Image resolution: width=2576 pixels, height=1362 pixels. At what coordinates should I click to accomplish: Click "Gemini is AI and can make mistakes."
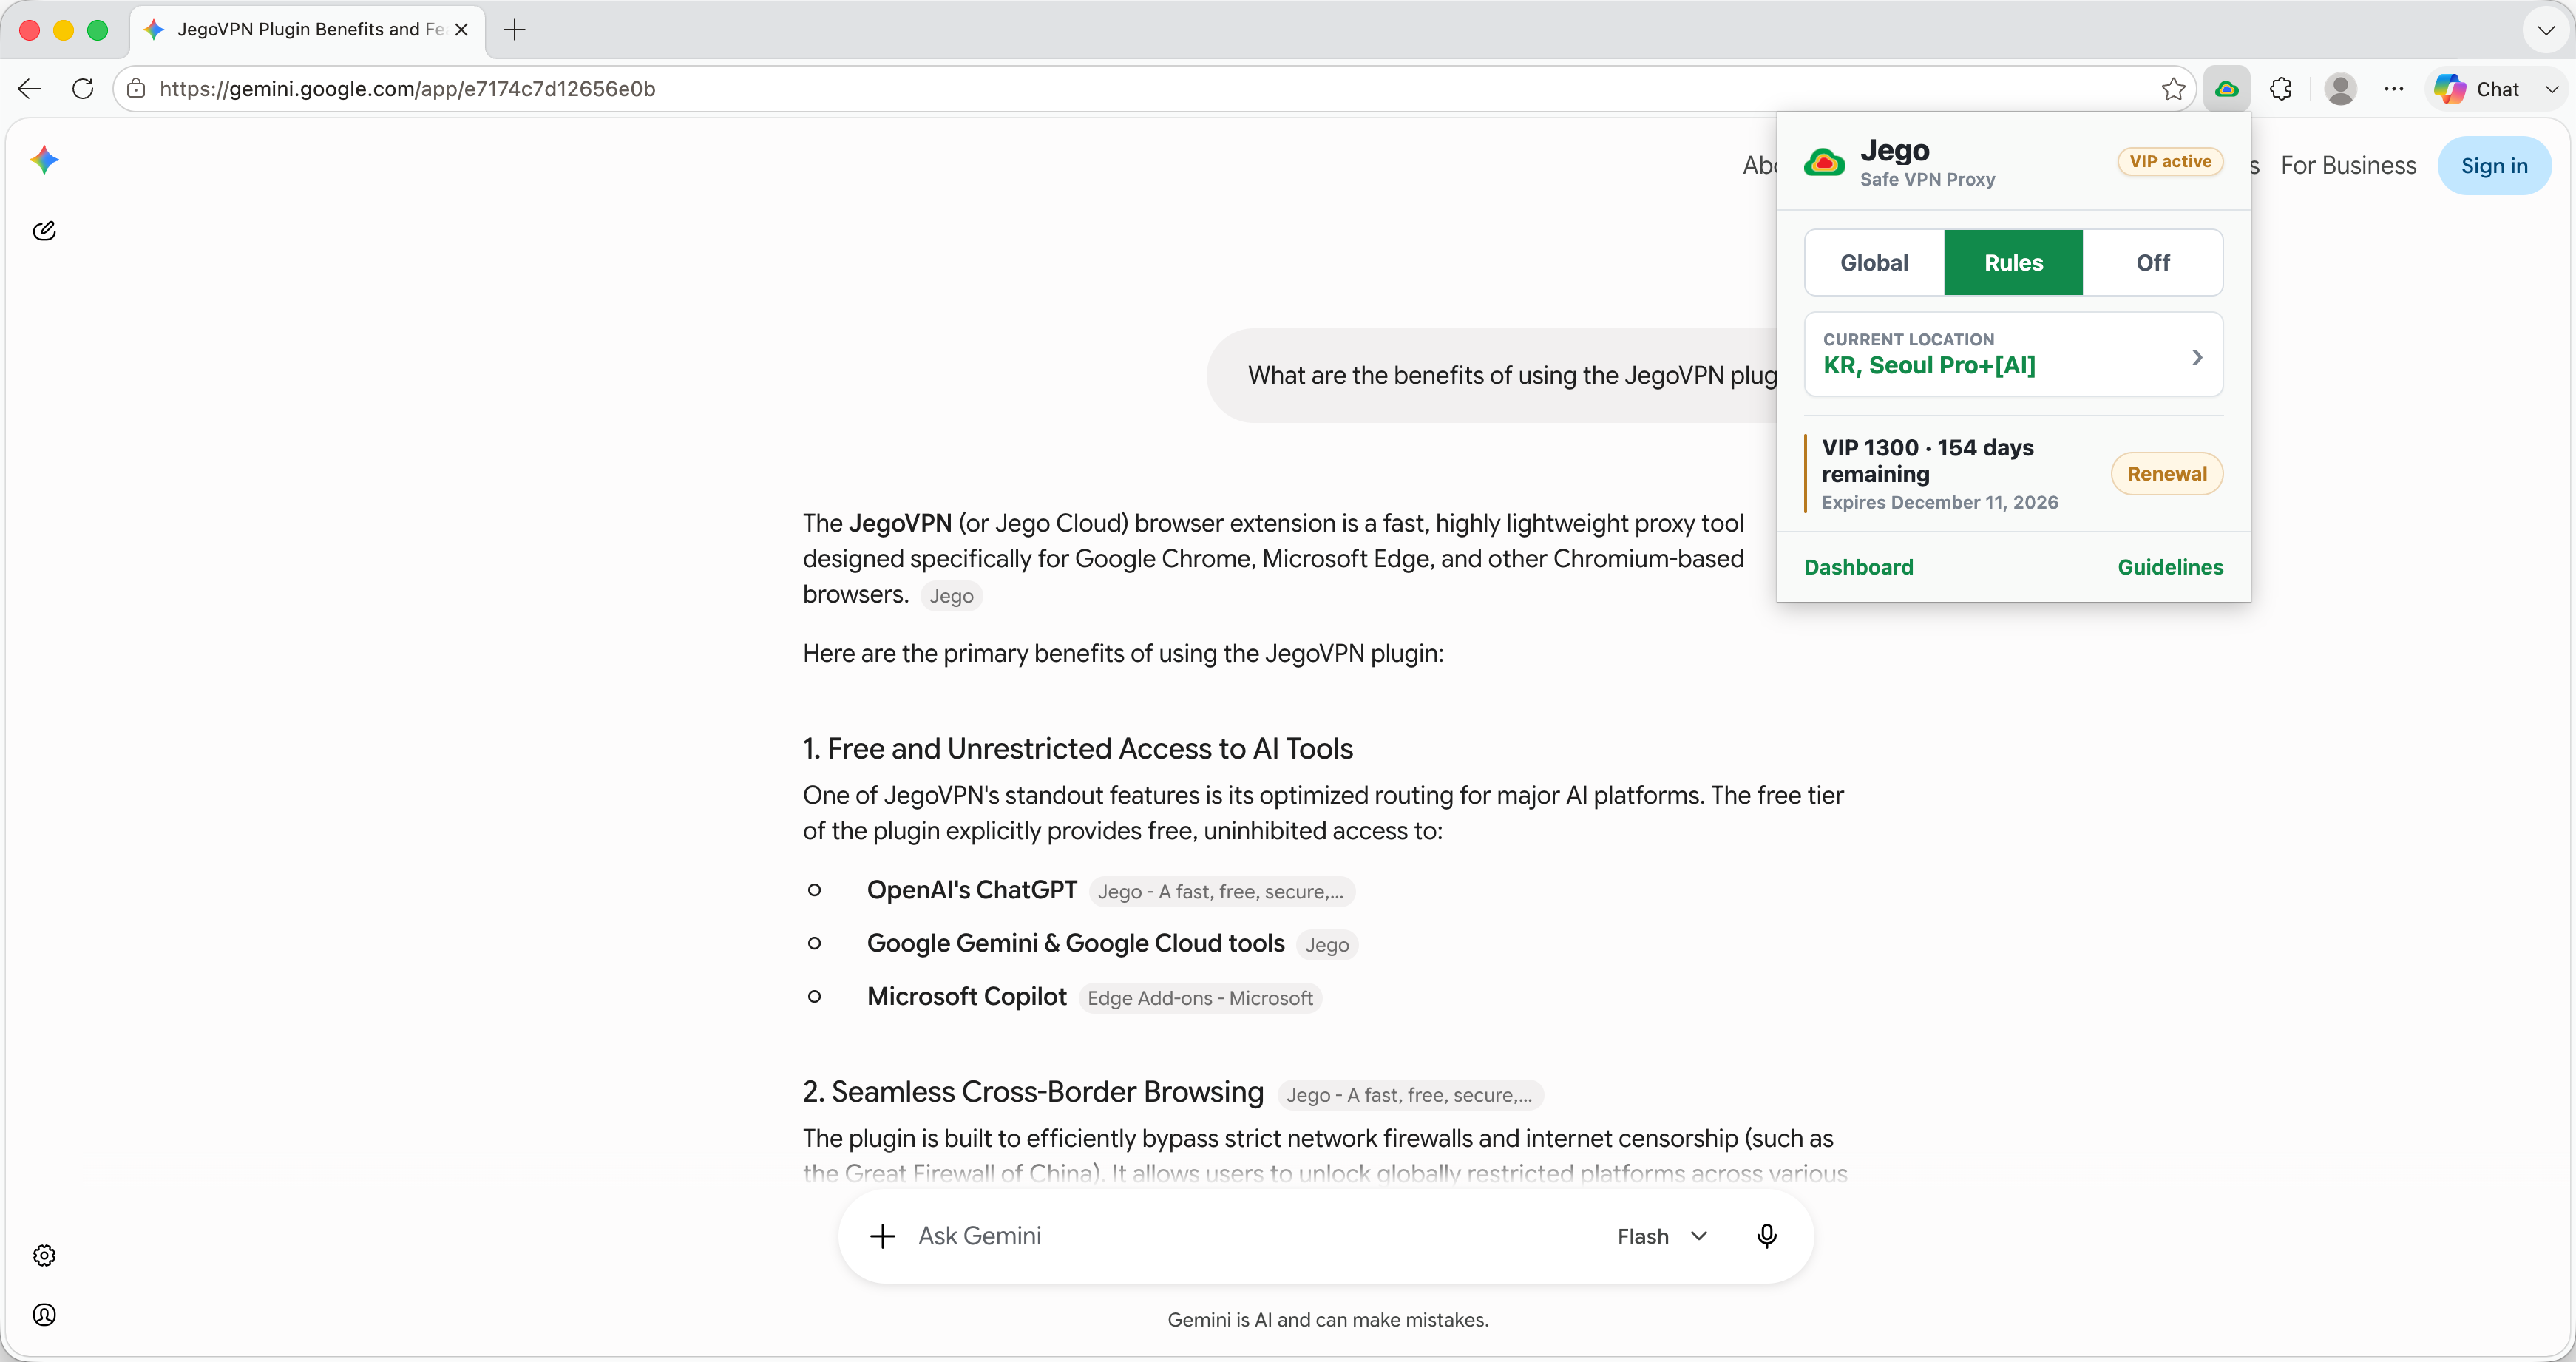(1327, 1320)
